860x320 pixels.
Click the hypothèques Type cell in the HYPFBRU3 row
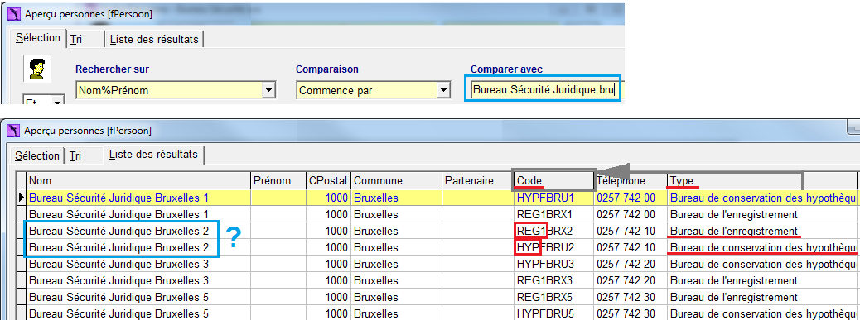coord(763,265)
